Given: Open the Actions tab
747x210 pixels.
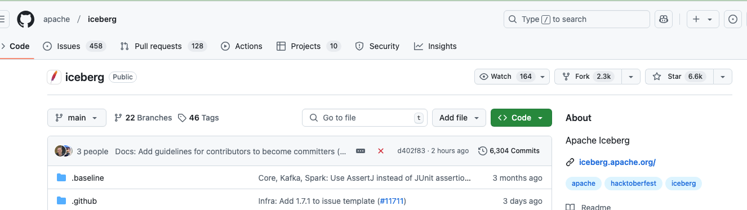Looking at the screenshot, I should tap(242, 46).
